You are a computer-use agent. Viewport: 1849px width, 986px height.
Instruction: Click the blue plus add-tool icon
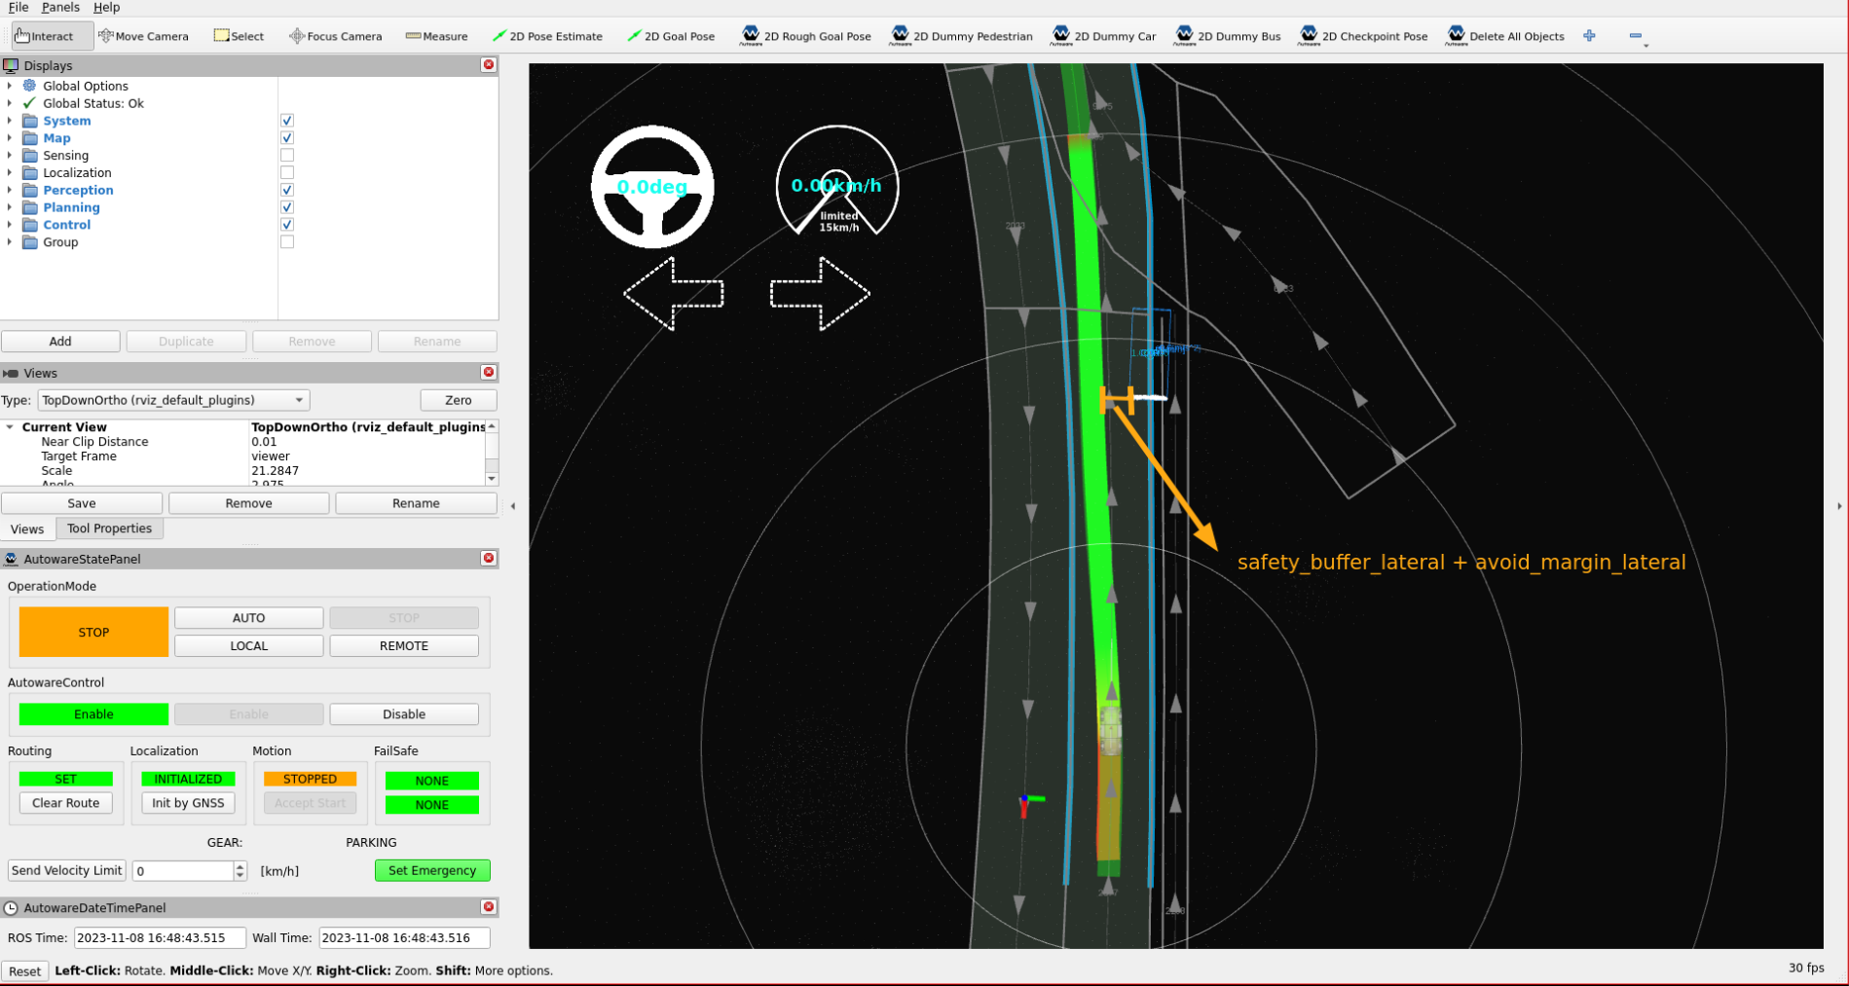pos(1589,36)
